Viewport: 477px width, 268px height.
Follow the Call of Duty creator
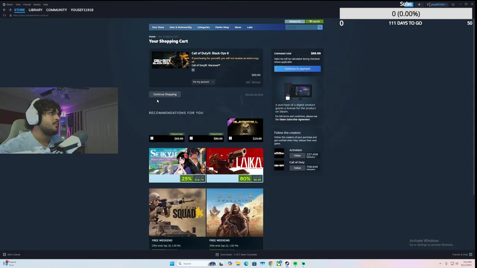297,168
